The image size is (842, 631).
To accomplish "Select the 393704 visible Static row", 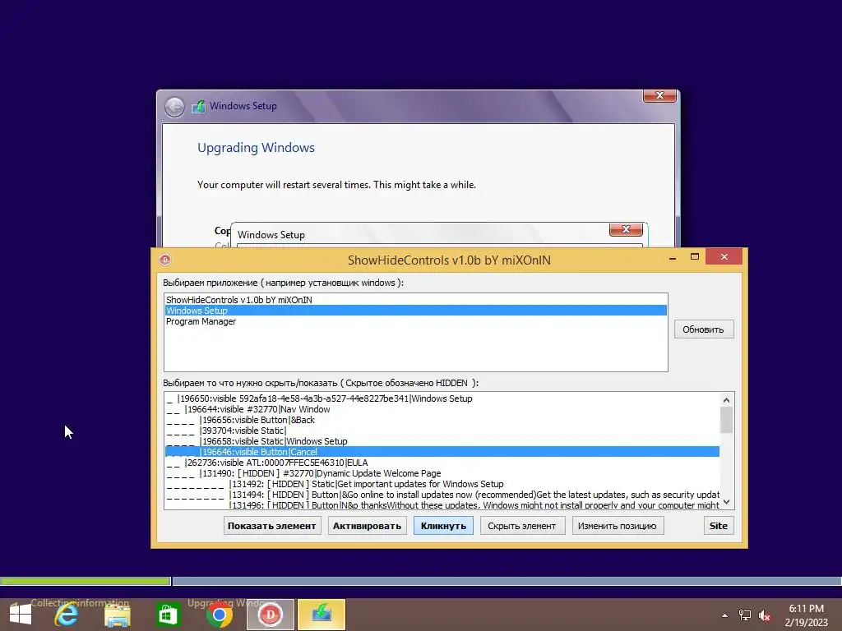I will pyautogui.click(x=442, y=431).
